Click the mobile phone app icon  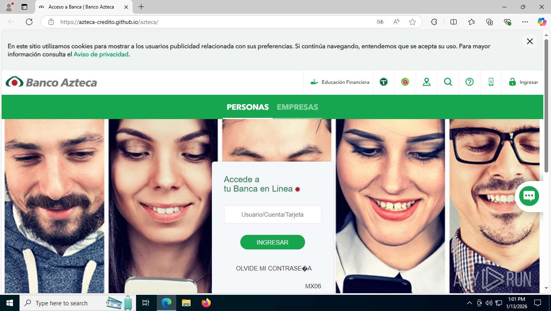pyautogui.click(x=491, y=82)
